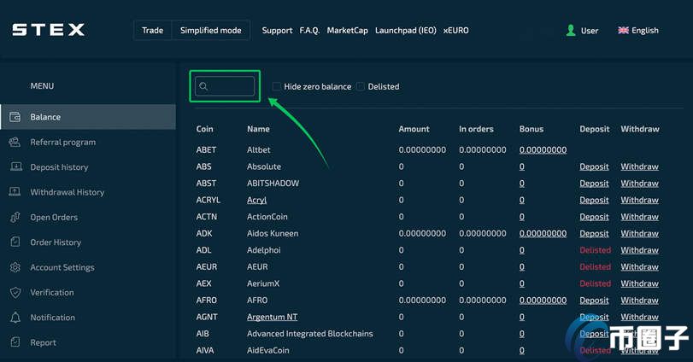Image resolution: width=693 pixels, height=362 pixels.
Task: Open the User account link
Action: pyautogui.click(x=589, y=31)
